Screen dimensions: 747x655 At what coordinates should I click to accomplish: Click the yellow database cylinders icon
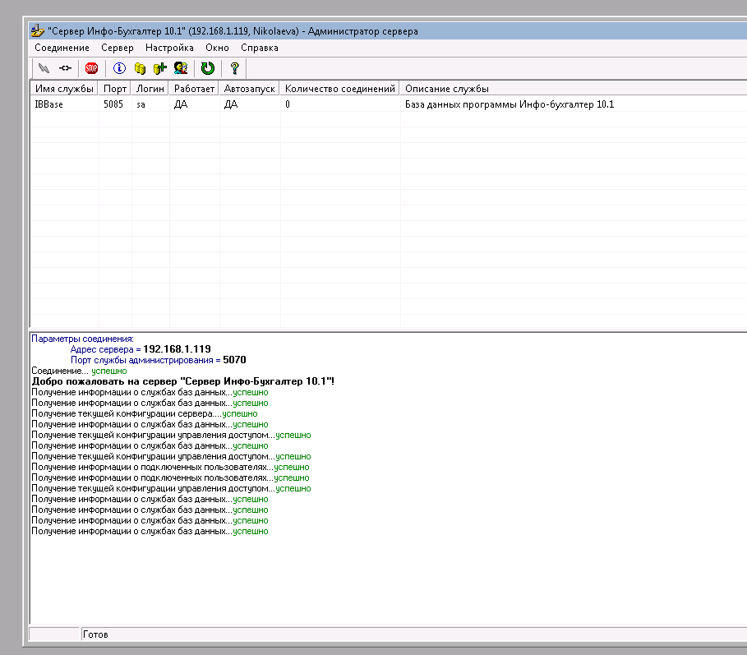140,68
